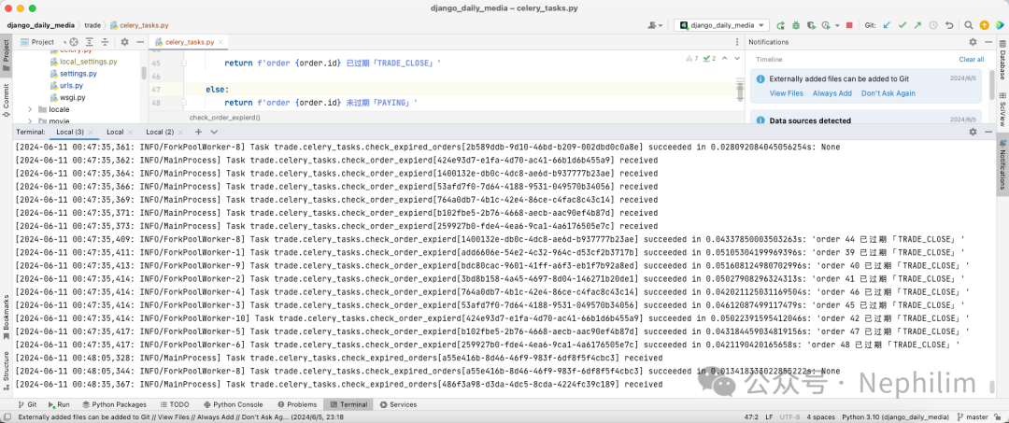Add a new terminal session tab
Screen dimensions: 1009x423
tap(198, 132)
